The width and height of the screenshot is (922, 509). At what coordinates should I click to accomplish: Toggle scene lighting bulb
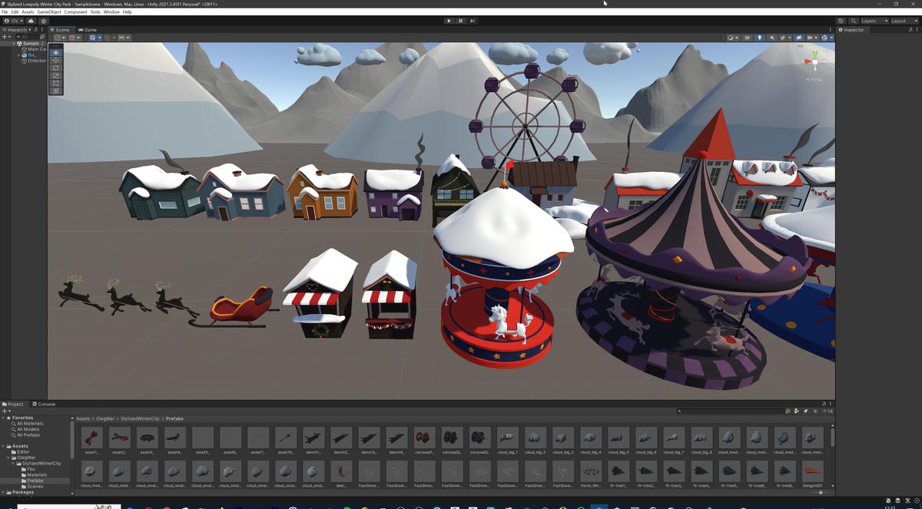760,37
